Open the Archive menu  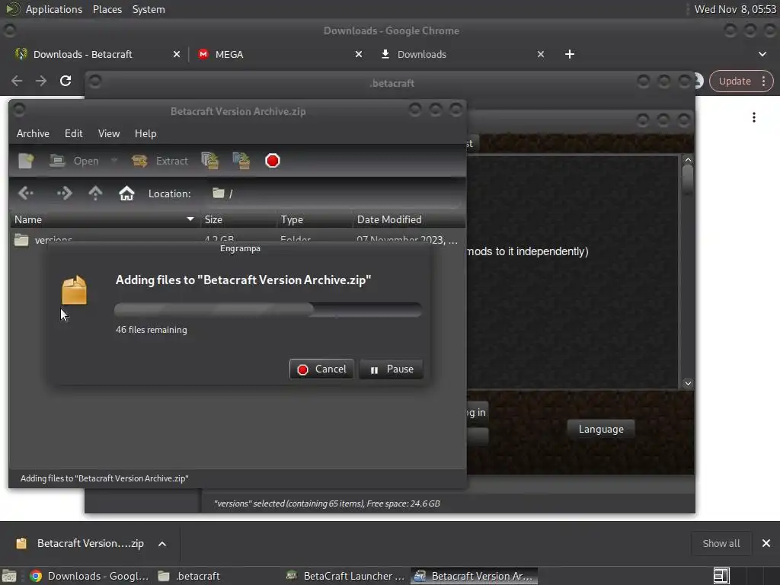33,133
